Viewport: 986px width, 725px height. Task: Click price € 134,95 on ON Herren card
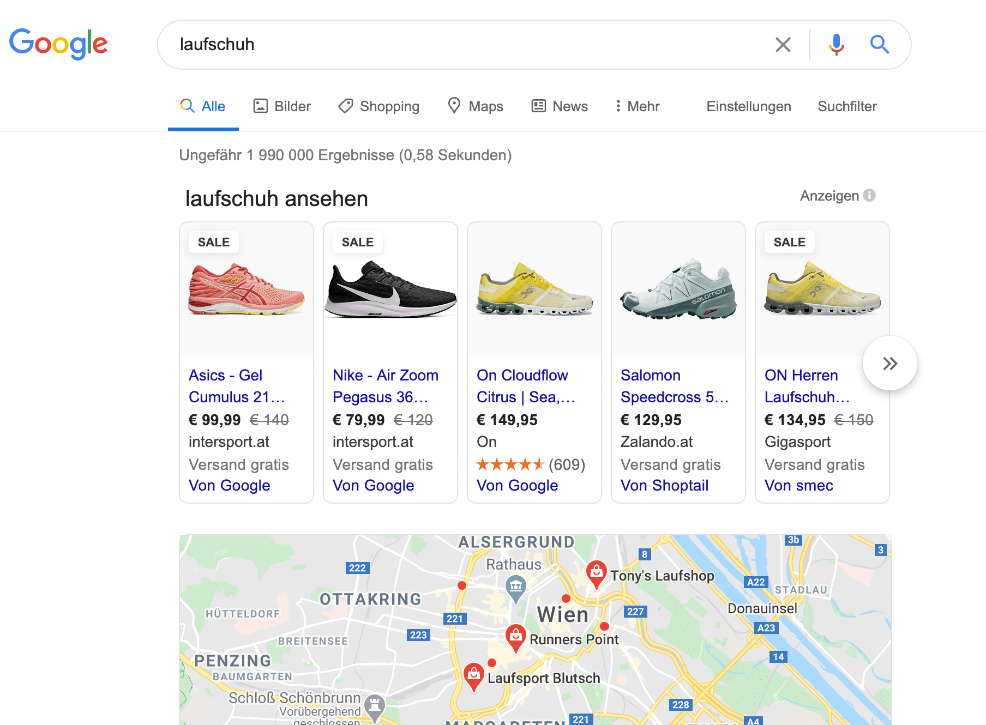(795, 420)
